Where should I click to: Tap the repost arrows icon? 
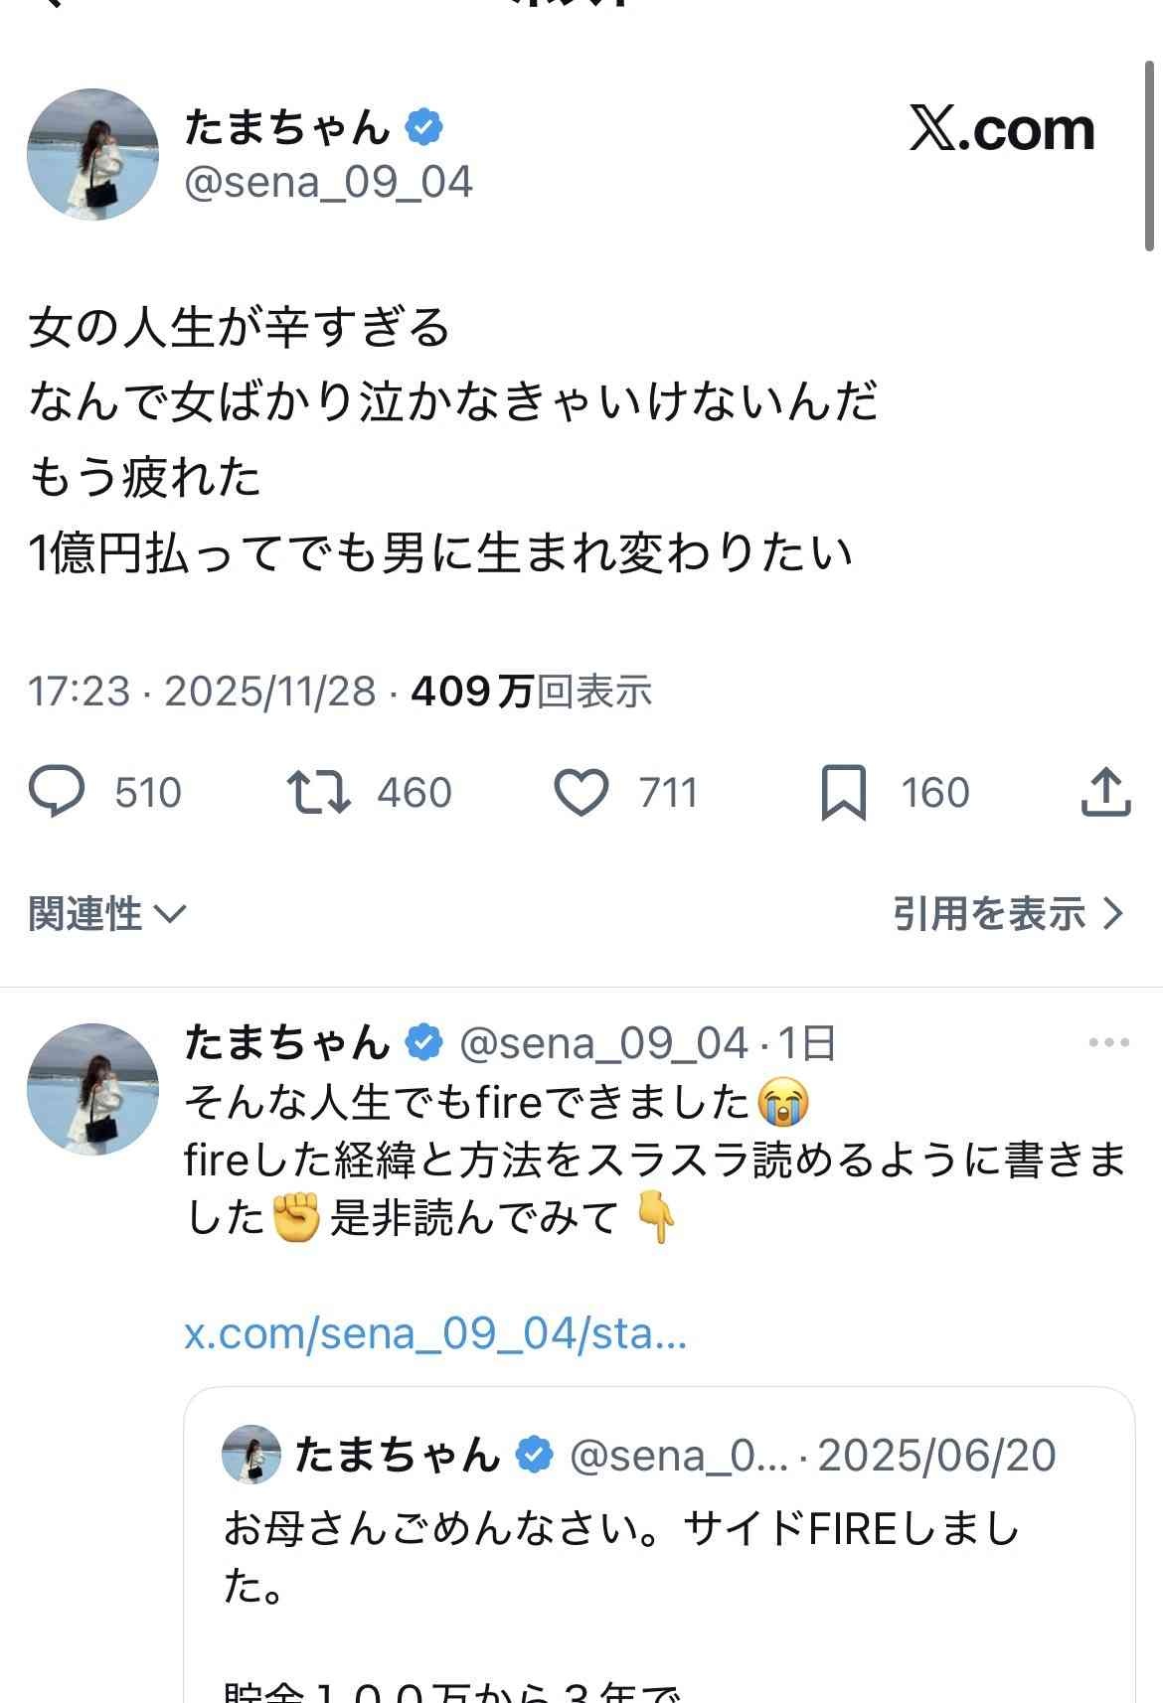tap(318, 793)
